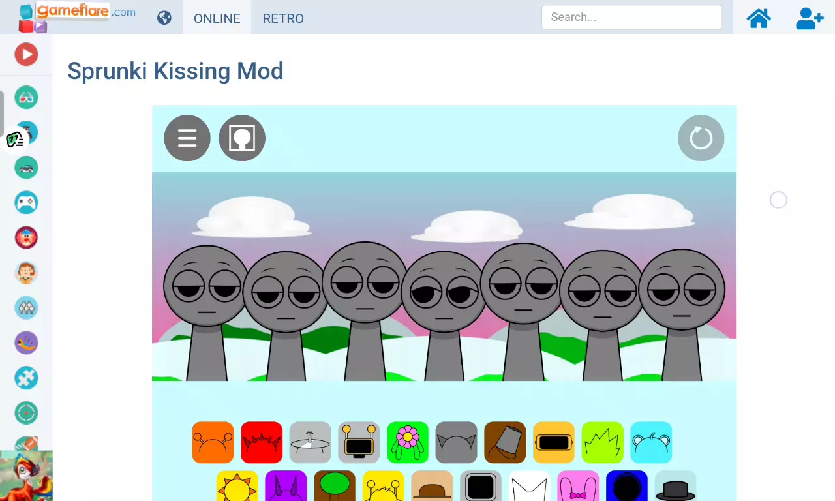Open the language globe icon

pyautogui.click(x=164, y=18)
